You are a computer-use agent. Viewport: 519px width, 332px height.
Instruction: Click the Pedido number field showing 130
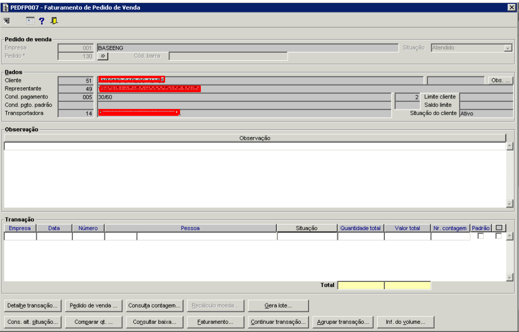[x=76, y=56]
